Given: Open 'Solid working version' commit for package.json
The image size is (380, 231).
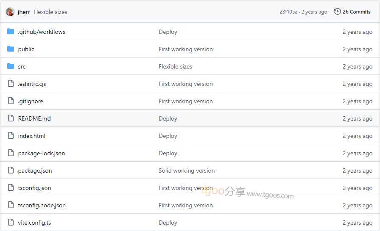Looking at the screenshot, I should click(187, 170).
